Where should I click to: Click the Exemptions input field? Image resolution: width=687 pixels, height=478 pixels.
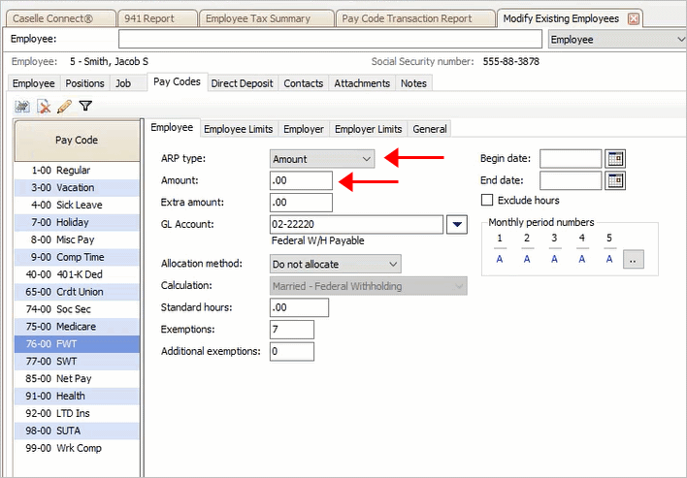[292, 330]
